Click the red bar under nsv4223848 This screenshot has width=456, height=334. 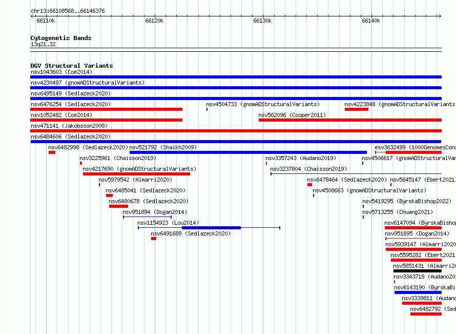click(x=357, y=109)
